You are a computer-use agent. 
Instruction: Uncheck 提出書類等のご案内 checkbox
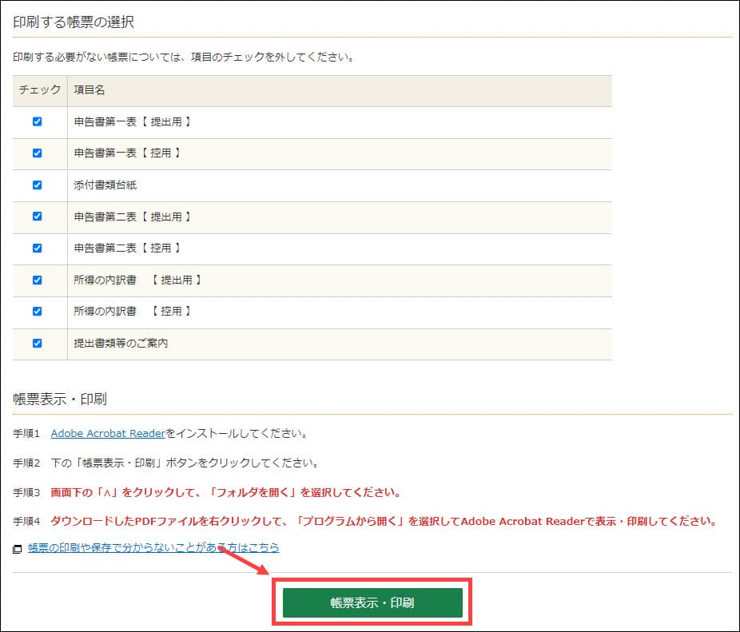[37, 343]
